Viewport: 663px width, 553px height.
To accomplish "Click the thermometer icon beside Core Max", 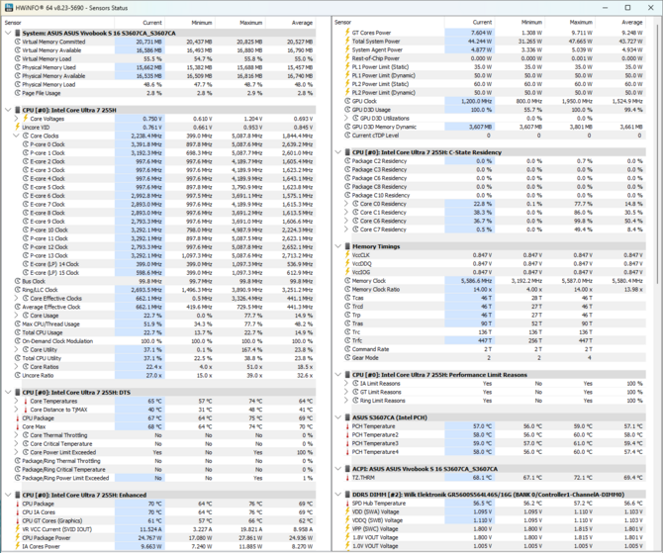I will coord(18,426).
